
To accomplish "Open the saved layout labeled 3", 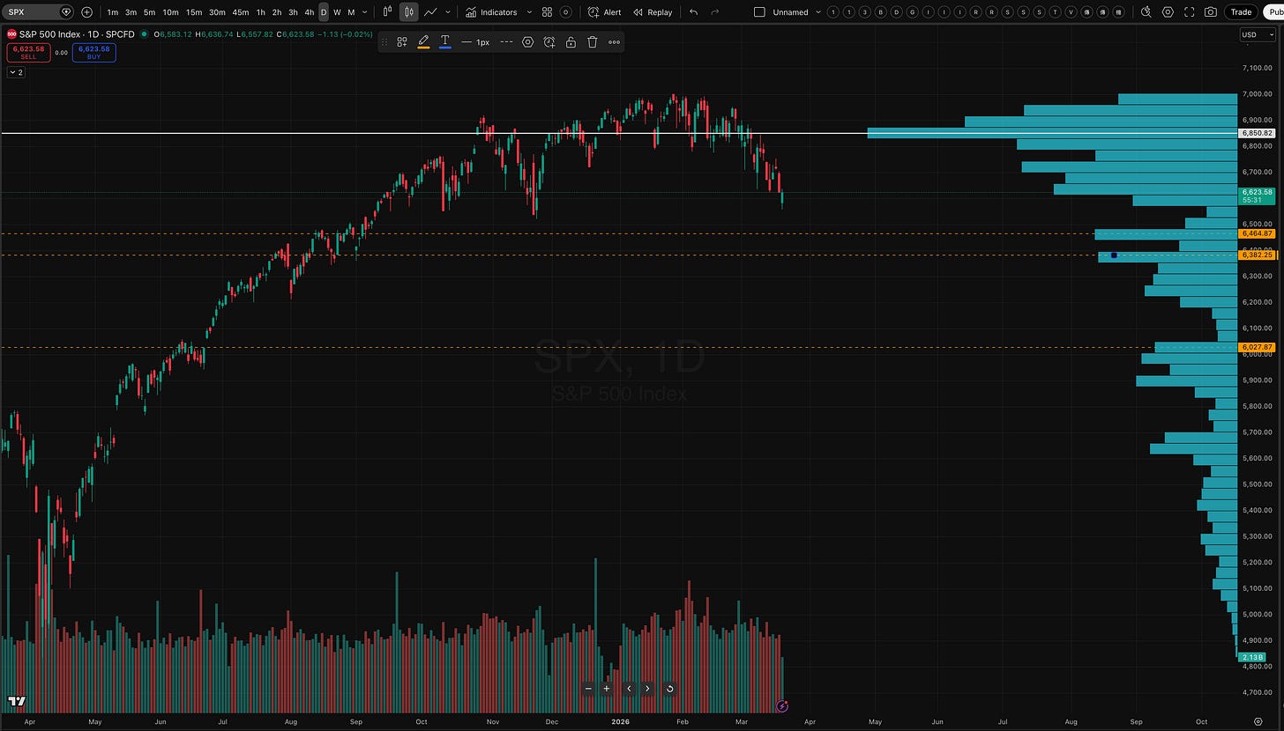I will click(865, 12).
